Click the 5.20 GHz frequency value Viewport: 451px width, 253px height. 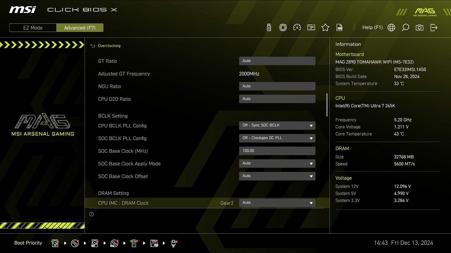403,120
